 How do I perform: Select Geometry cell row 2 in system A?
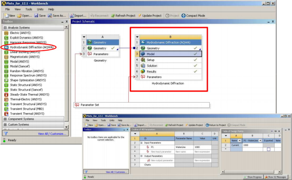pyautogui.click(x=103, y=48)
